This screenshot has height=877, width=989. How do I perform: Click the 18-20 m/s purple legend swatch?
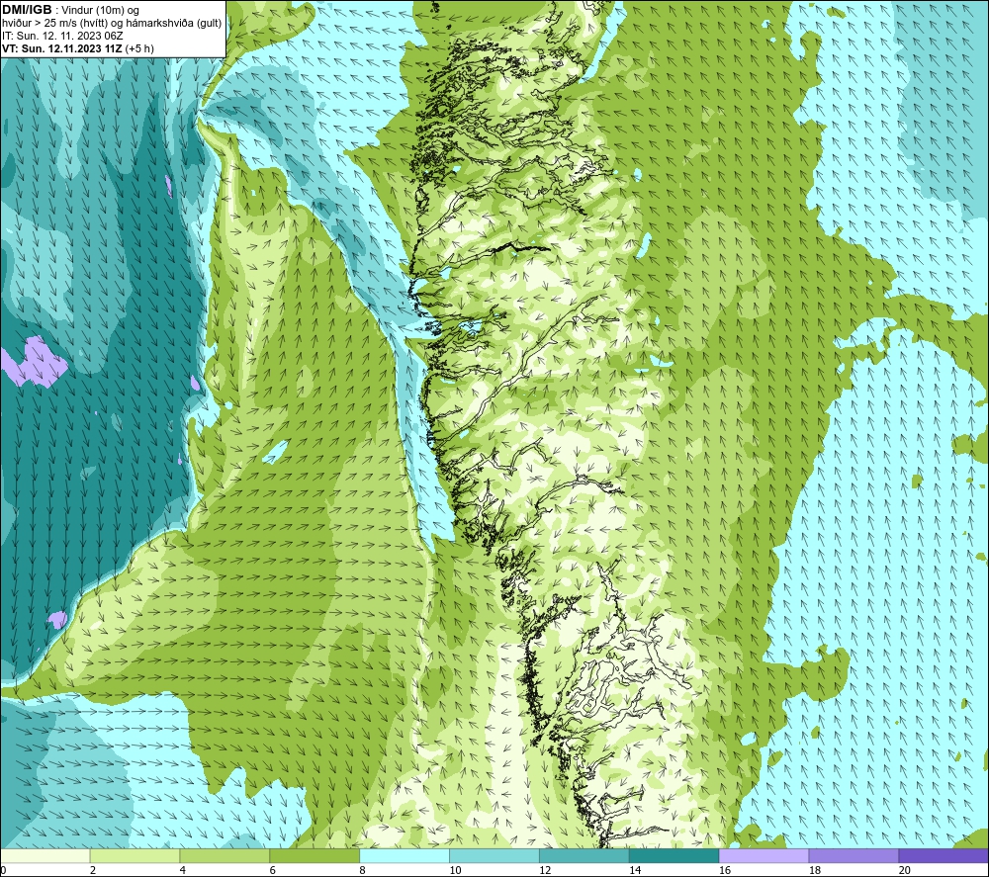(x=854, y=855)
